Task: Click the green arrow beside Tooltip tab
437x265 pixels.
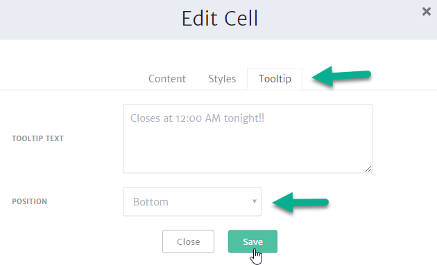Action: click(x=341, y=76)
